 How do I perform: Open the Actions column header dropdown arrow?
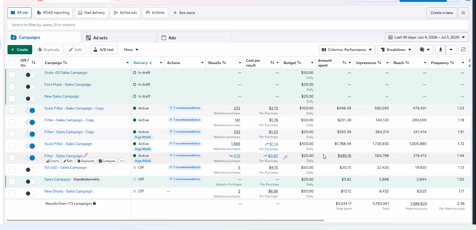(202, 63)
